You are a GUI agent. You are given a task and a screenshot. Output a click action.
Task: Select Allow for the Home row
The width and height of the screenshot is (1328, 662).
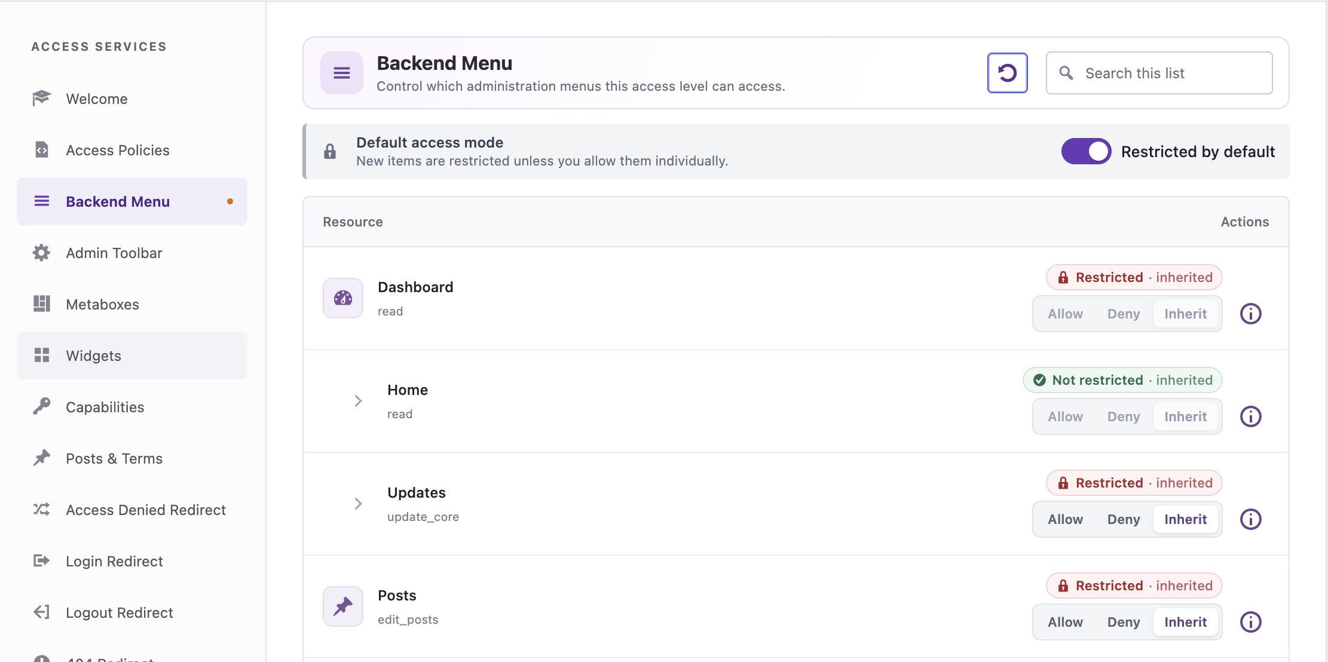point(1065,416)
